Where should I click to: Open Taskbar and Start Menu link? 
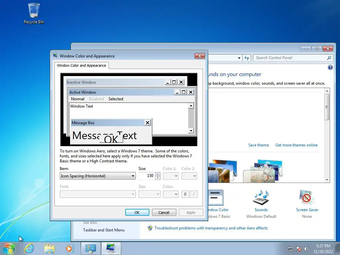104,230
